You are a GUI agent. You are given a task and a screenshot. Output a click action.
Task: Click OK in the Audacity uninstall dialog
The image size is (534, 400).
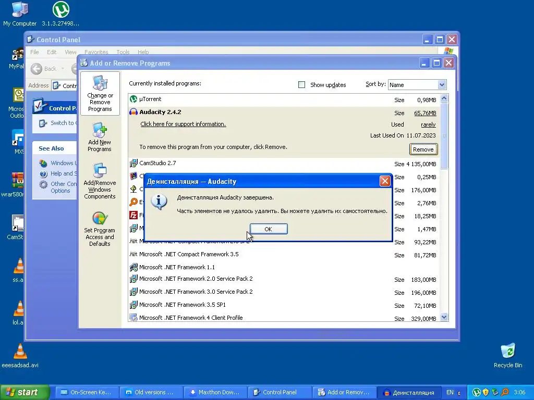coord(269,229)
